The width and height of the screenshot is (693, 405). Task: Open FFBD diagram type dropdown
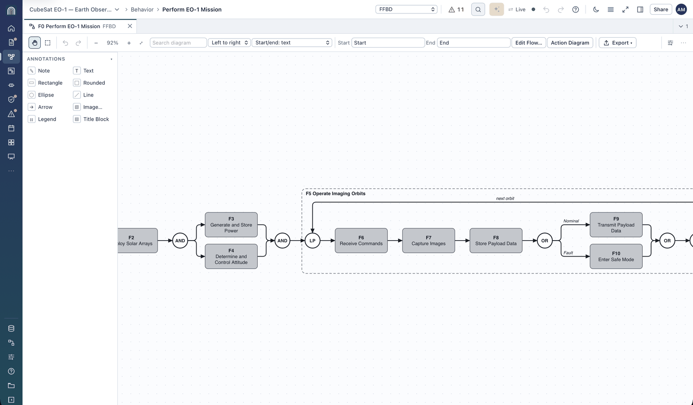click(406, 10)
